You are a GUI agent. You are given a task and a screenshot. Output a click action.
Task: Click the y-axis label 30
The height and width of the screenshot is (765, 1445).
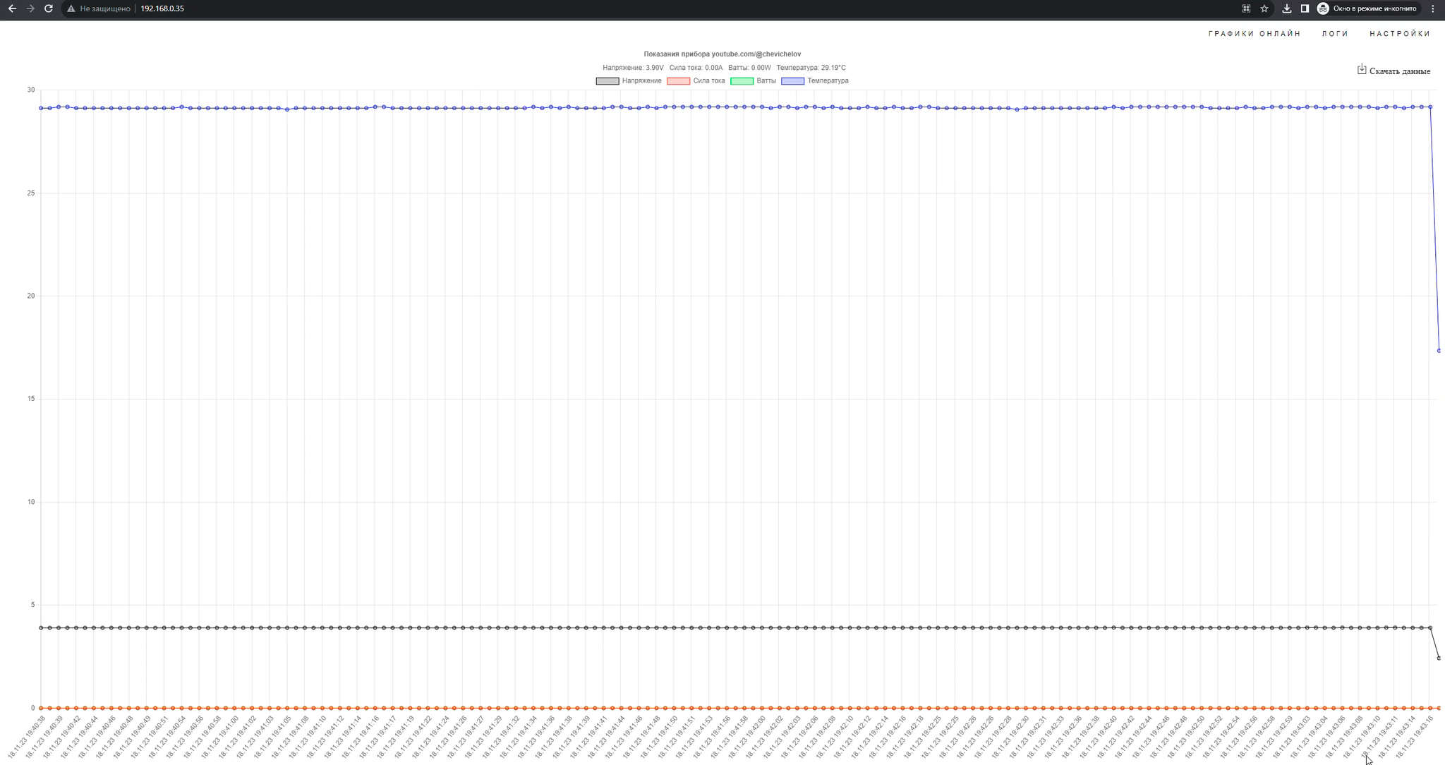tap(31, 90)
